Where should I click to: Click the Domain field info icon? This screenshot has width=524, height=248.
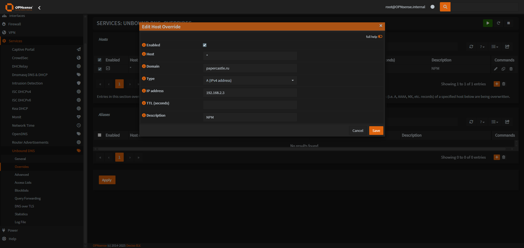(144, 66)
